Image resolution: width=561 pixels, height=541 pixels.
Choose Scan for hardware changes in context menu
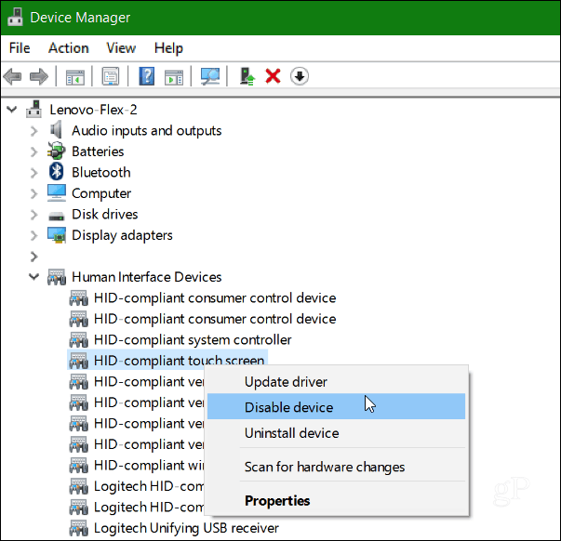pyautogui.click(x=336, y=467)
